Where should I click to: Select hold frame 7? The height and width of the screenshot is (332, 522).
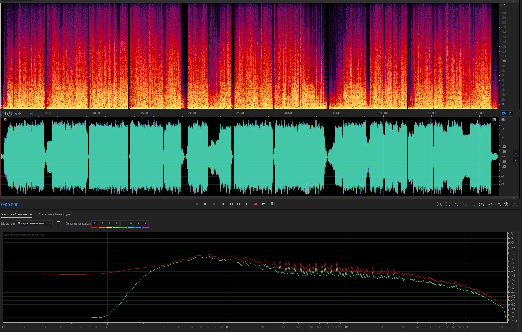138,223
